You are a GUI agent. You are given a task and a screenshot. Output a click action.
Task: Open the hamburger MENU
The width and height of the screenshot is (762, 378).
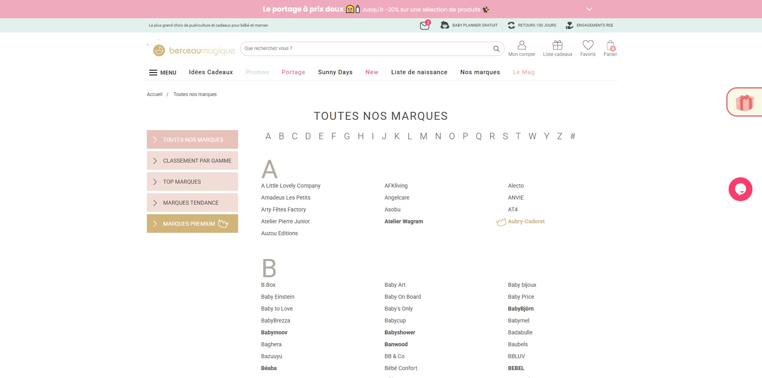[162, 73]
